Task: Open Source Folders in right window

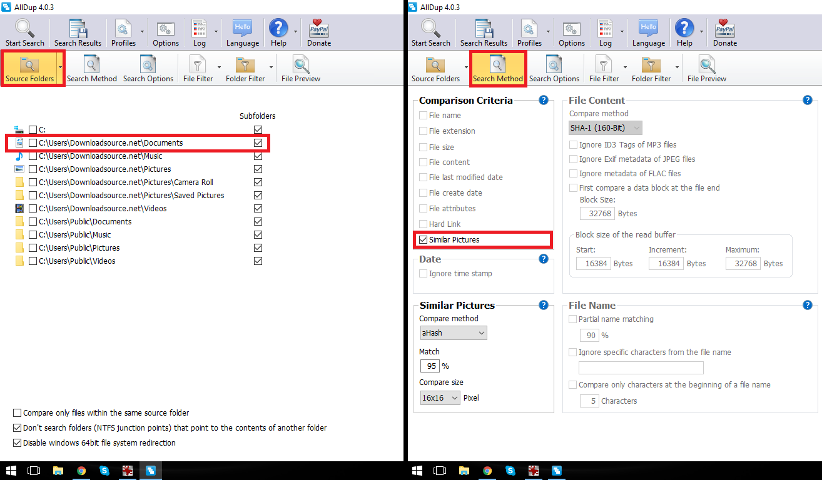Action: point(436,69)
